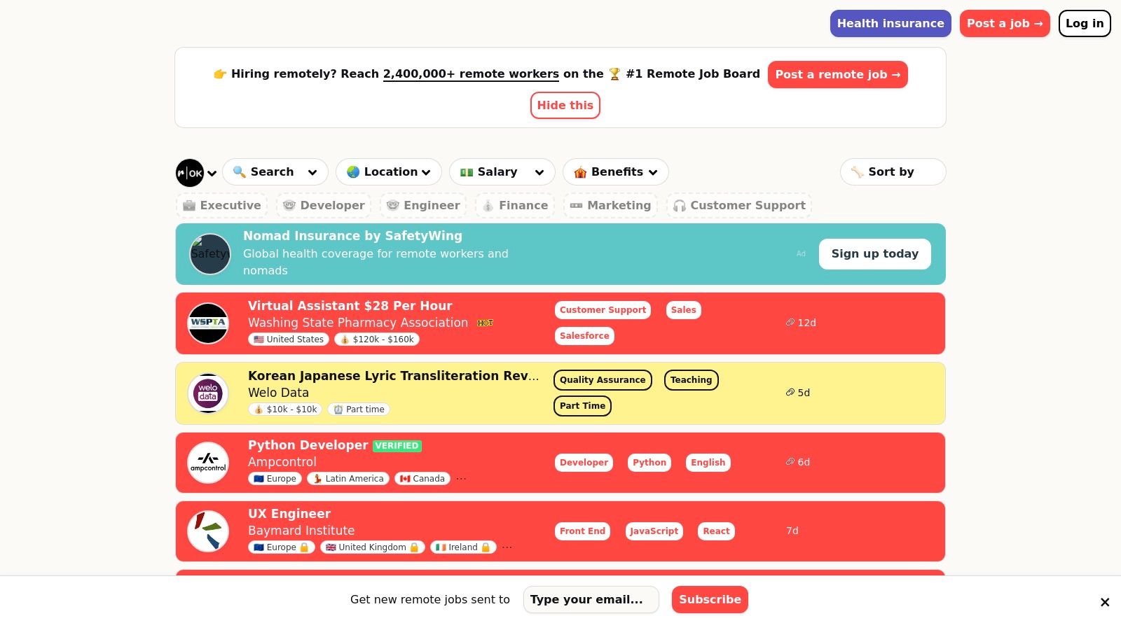Image resolution: width=1121 pixels, height=630 pixels.
Task: Toggle the Developer category filter
Action: pyautogui.click(x=324, y=206)
